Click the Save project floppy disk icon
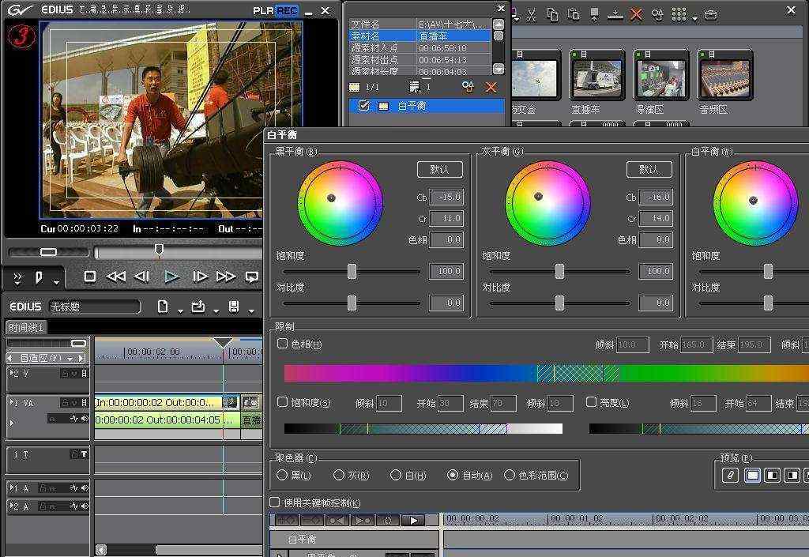This screenshot has height=557, width=809. [x=233, y=307]
